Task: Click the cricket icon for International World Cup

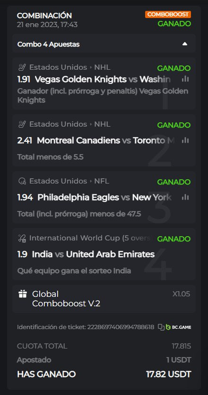Action: (22, 238)
